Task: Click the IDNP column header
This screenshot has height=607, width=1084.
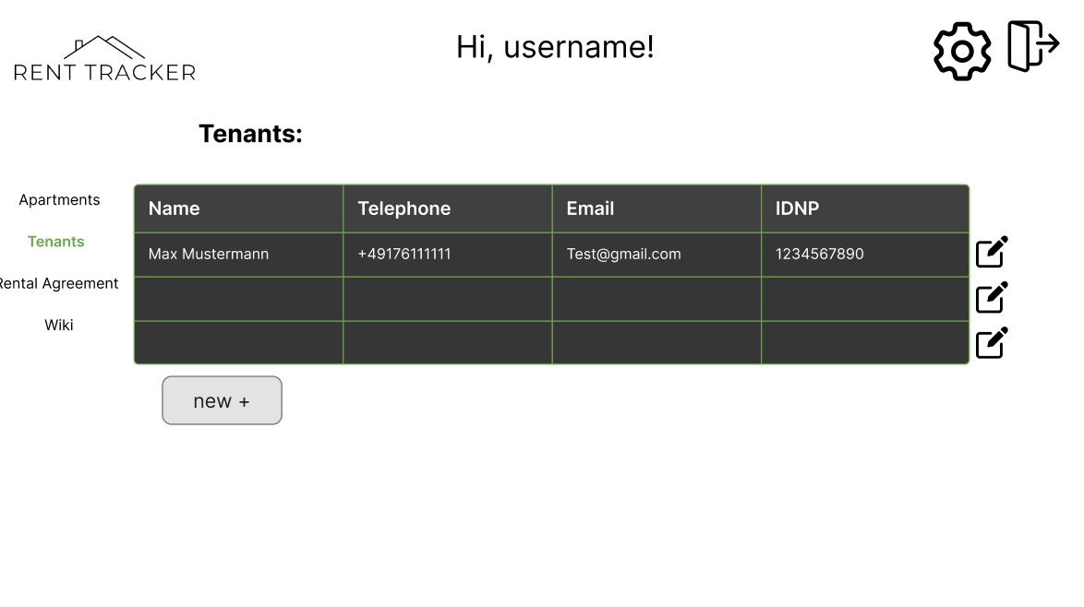Action: pyautogui.click(x=797, y=208)
